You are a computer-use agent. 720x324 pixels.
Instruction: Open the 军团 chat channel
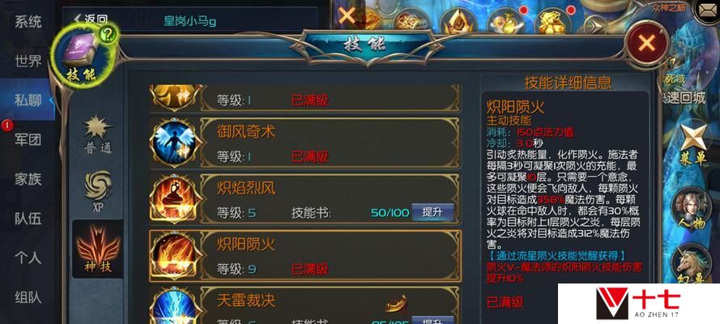(x=28, y=139)
